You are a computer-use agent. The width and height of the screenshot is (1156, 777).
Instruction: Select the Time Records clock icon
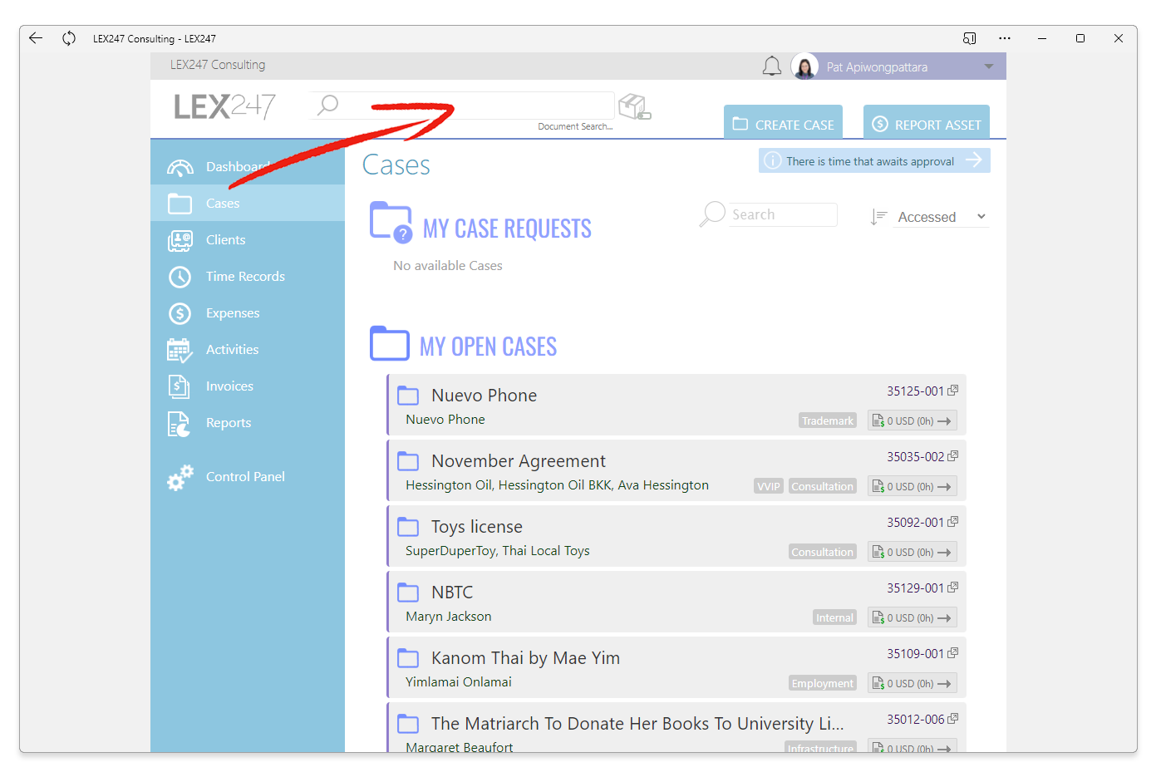(180, 276)
